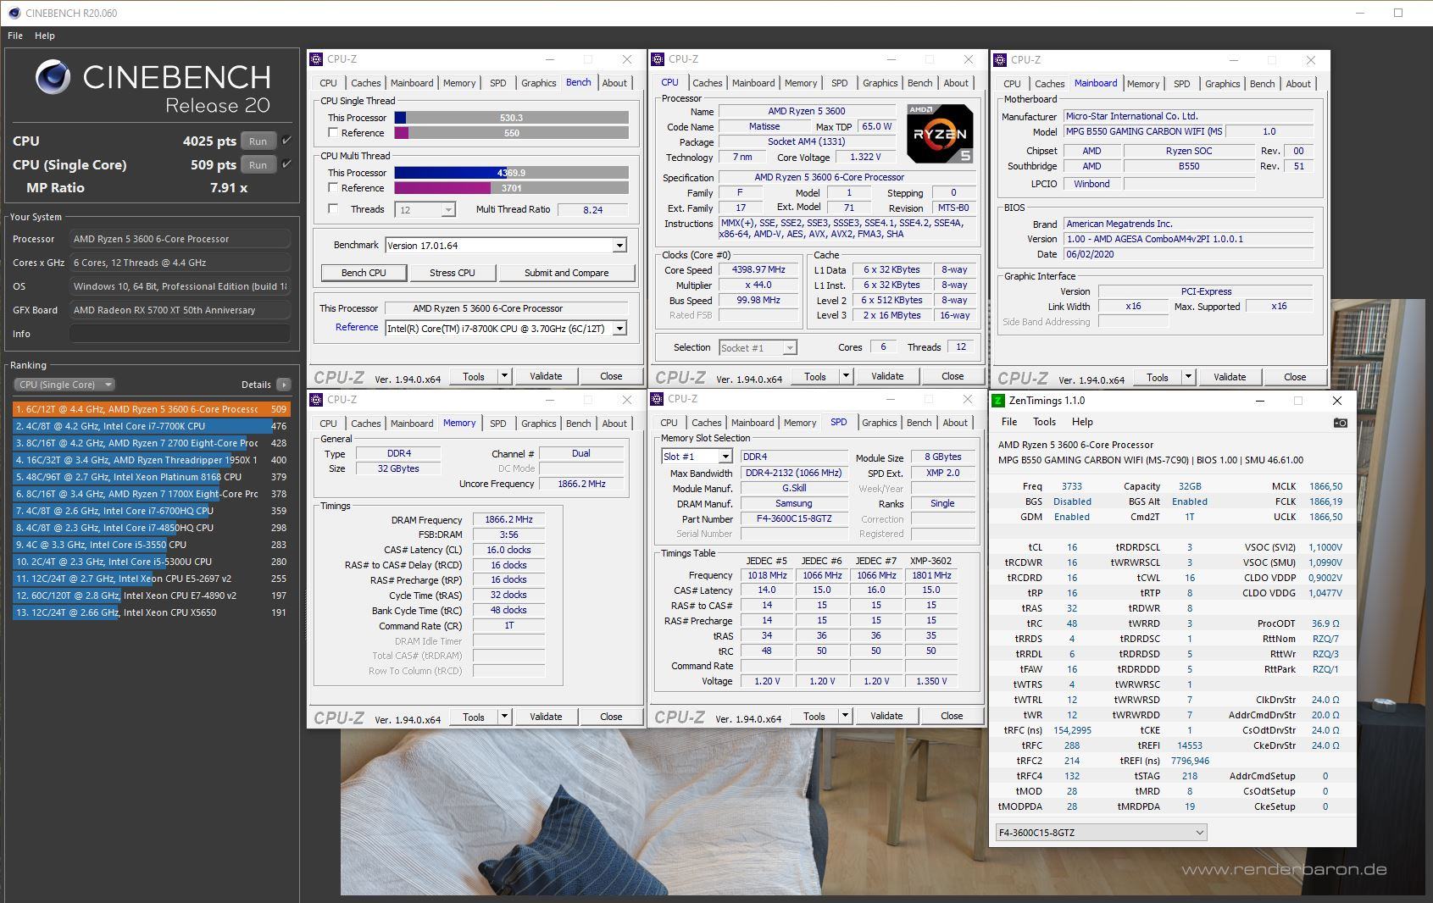This screenshot has height=903, width=1433.
Task: Select the Ryzen 5 3600 top ranking entry
Action: point(151,409)
